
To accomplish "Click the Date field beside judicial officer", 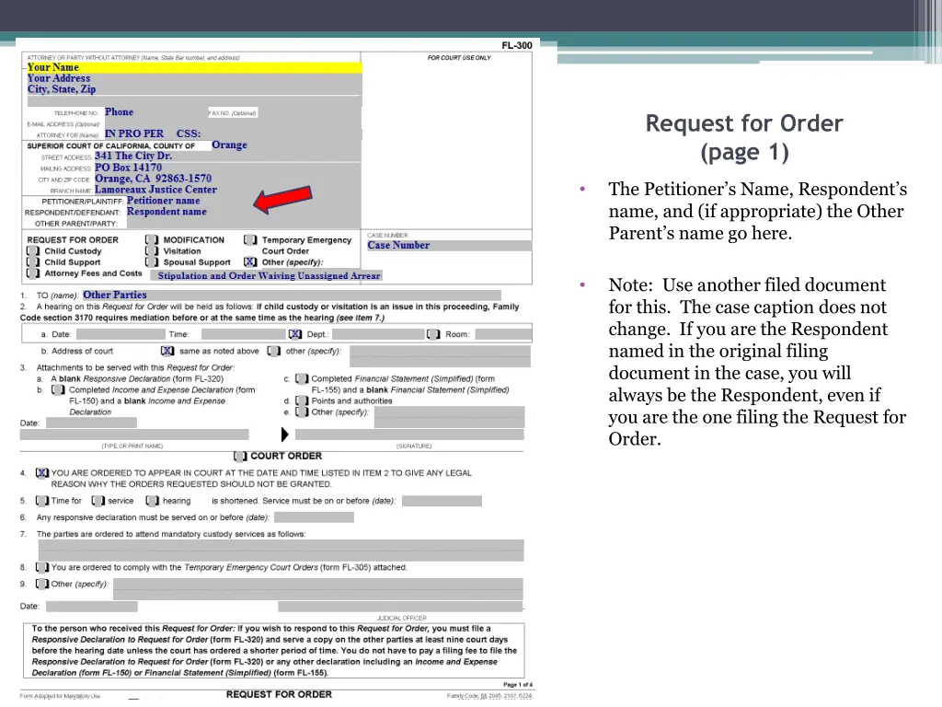I will [x=91, y=607].
